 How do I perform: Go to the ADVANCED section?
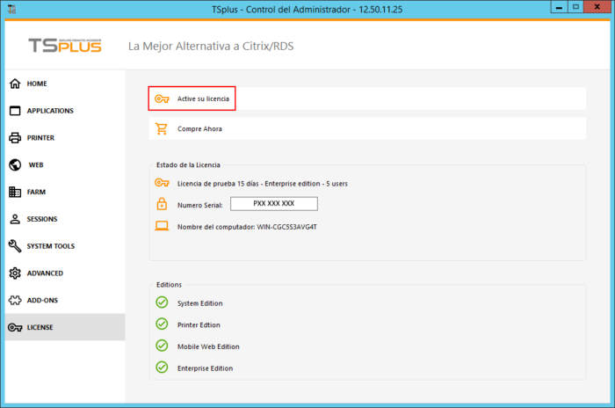(x=65, y=273)
